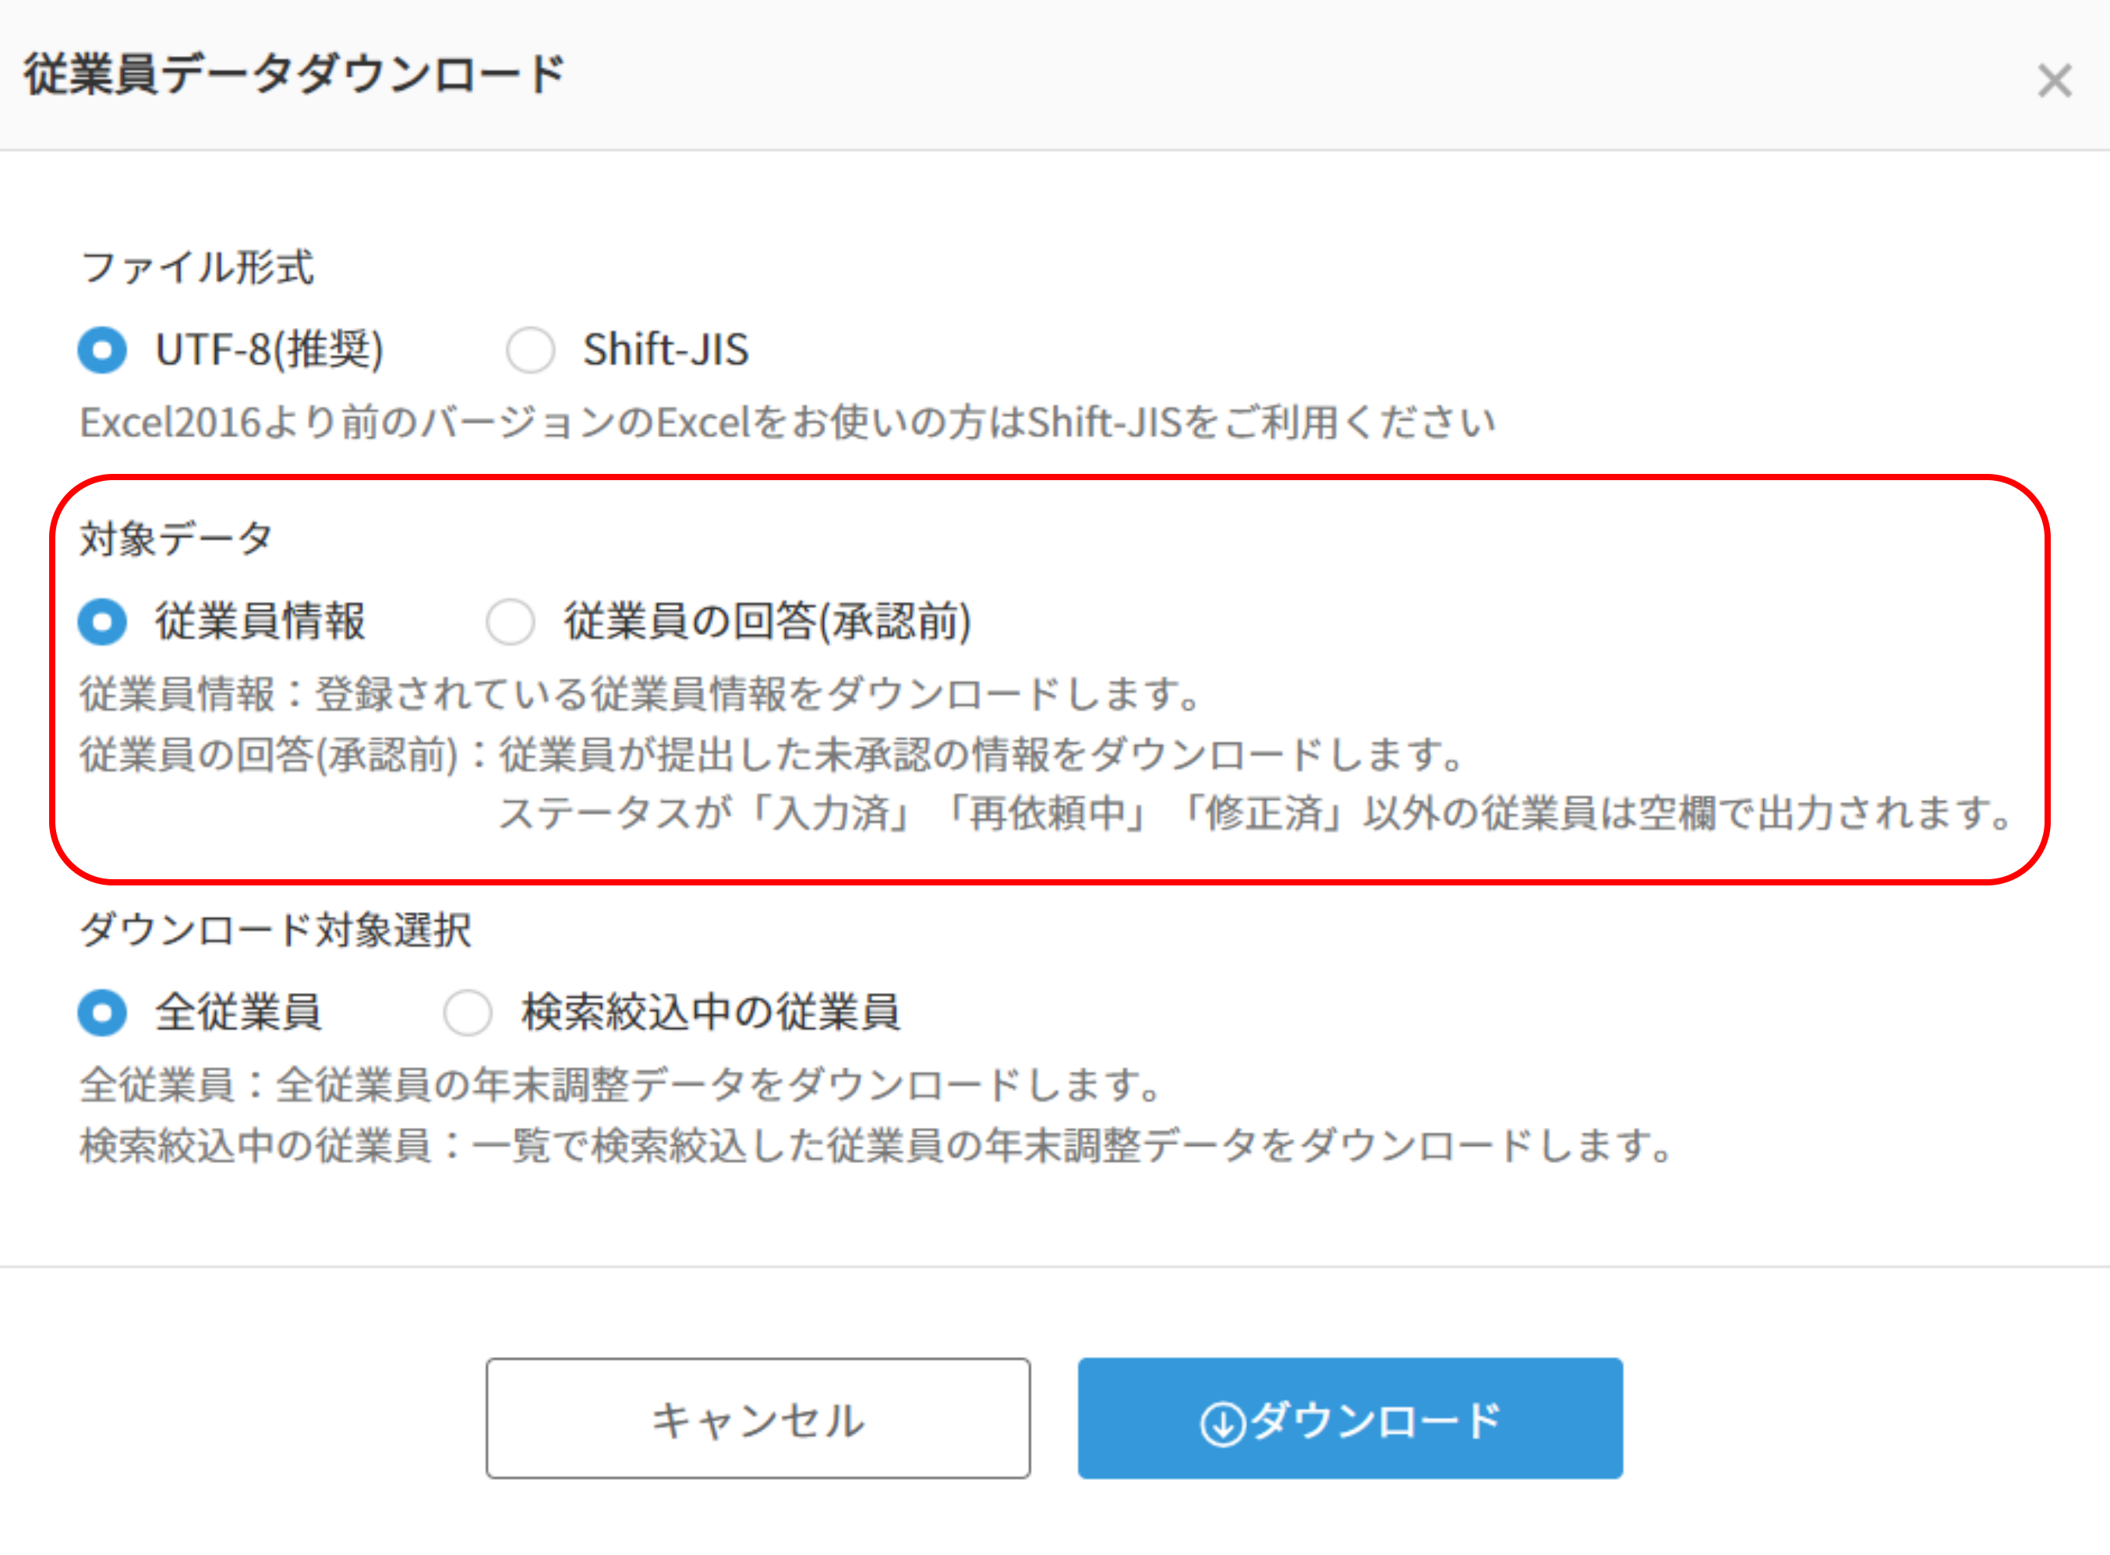Start the export with the blue ダウンロード button
2110x1555 pixels.
[1351, 1419]
